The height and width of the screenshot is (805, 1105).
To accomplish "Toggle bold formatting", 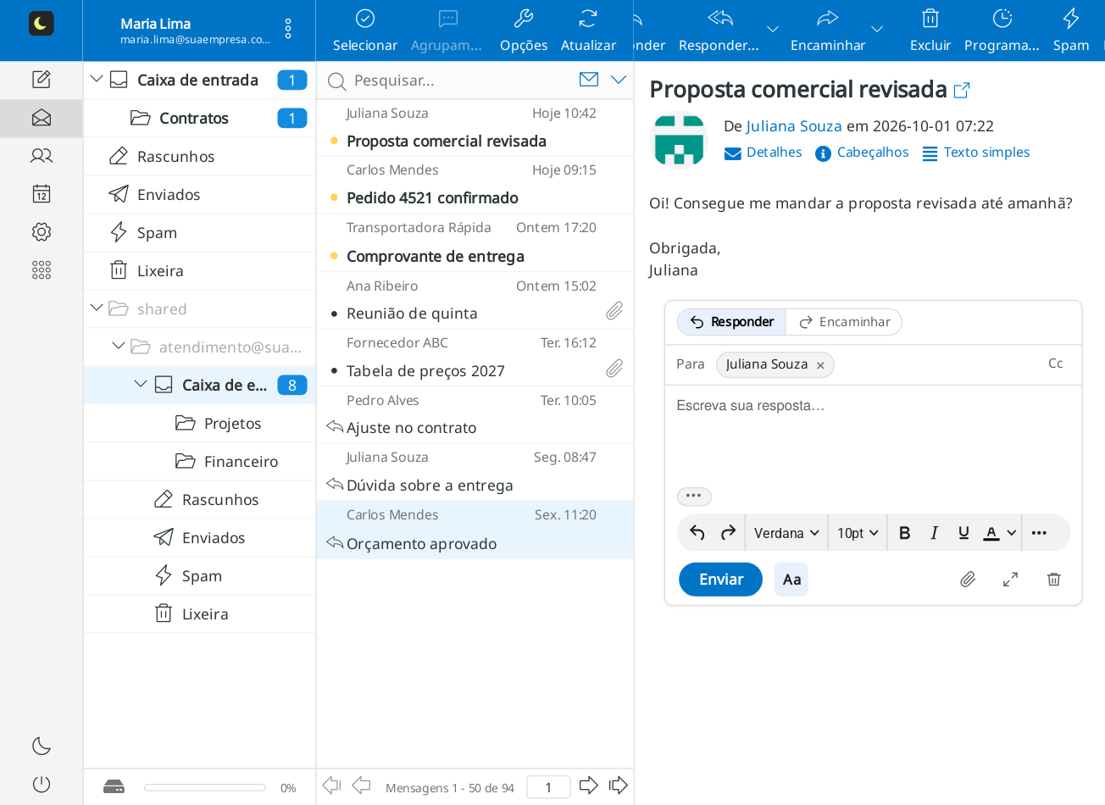I will click(x=904, y=533).
